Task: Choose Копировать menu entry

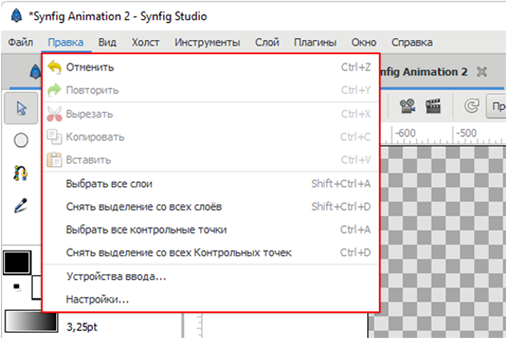Action: (211, 137)
